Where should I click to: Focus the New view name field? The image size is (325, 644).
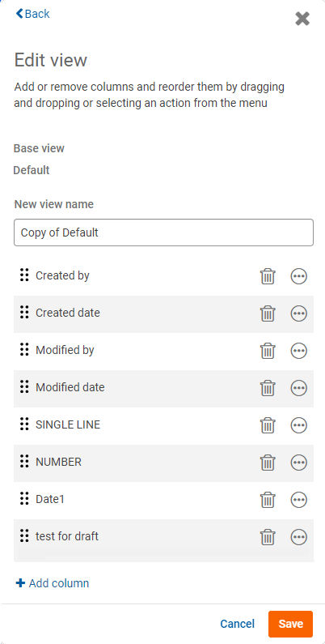tap(163, 232)
